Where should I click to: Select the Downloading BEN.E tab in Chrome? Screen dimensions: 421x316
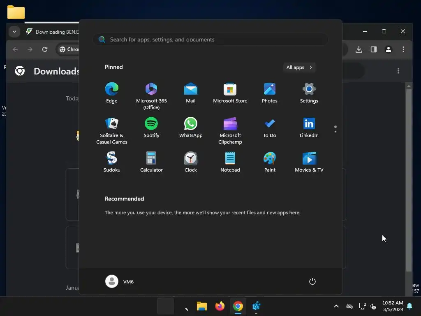click(x=52, y=32)
